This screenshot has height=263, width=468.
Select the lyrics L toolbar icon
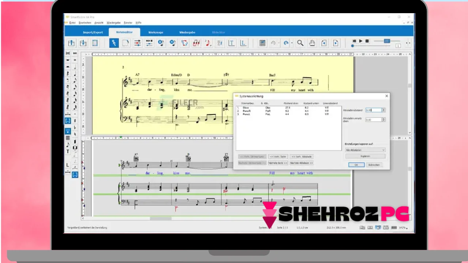coord(243,43)
